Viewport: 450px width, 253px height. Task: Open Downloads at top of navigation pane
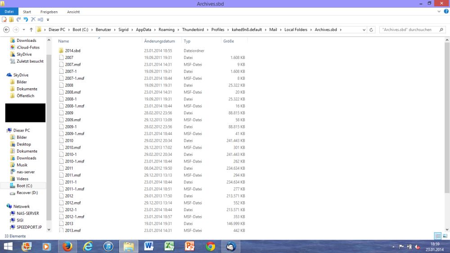[x=26, y=41]
